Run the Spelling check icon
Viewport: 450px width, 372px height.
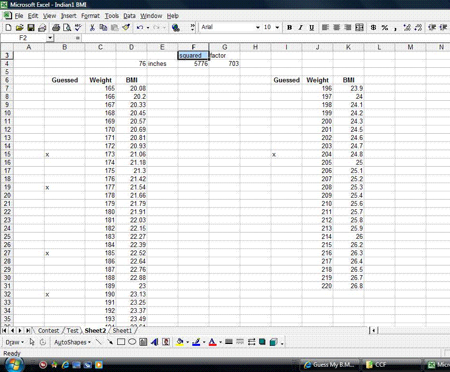pyautogui.click(x=78, y=28)
